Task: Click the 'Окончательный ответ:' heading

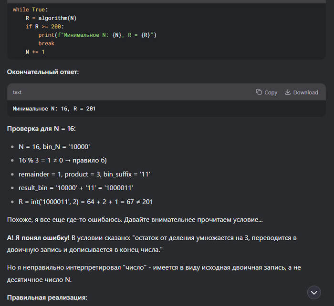Action: (42, 72)
